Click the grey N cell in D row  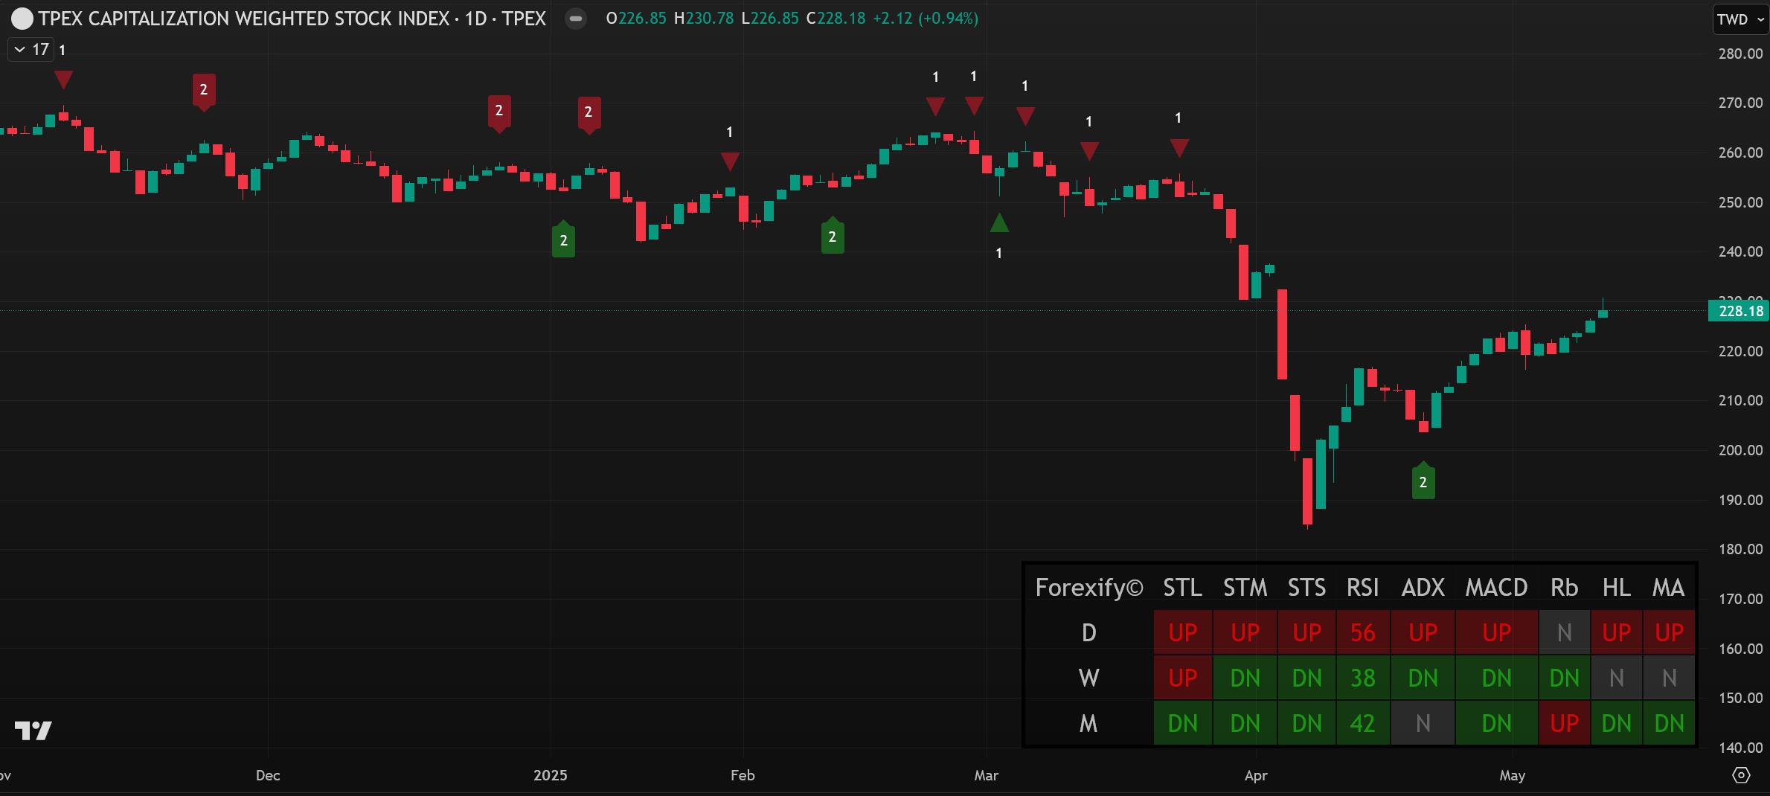[1564, 632]
